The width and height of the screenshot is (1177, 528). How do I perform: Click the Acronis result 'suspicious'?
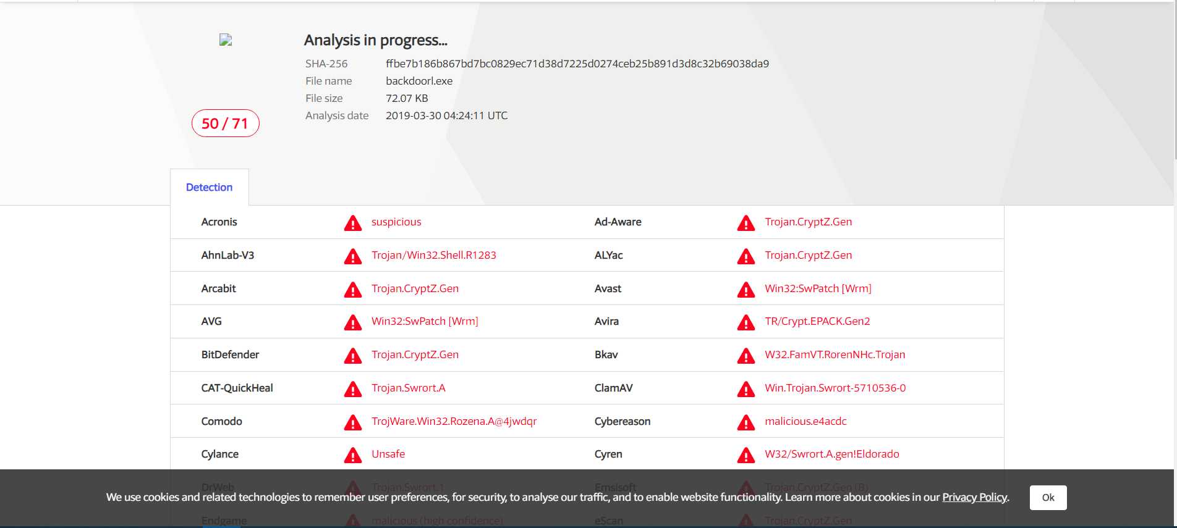396,222
